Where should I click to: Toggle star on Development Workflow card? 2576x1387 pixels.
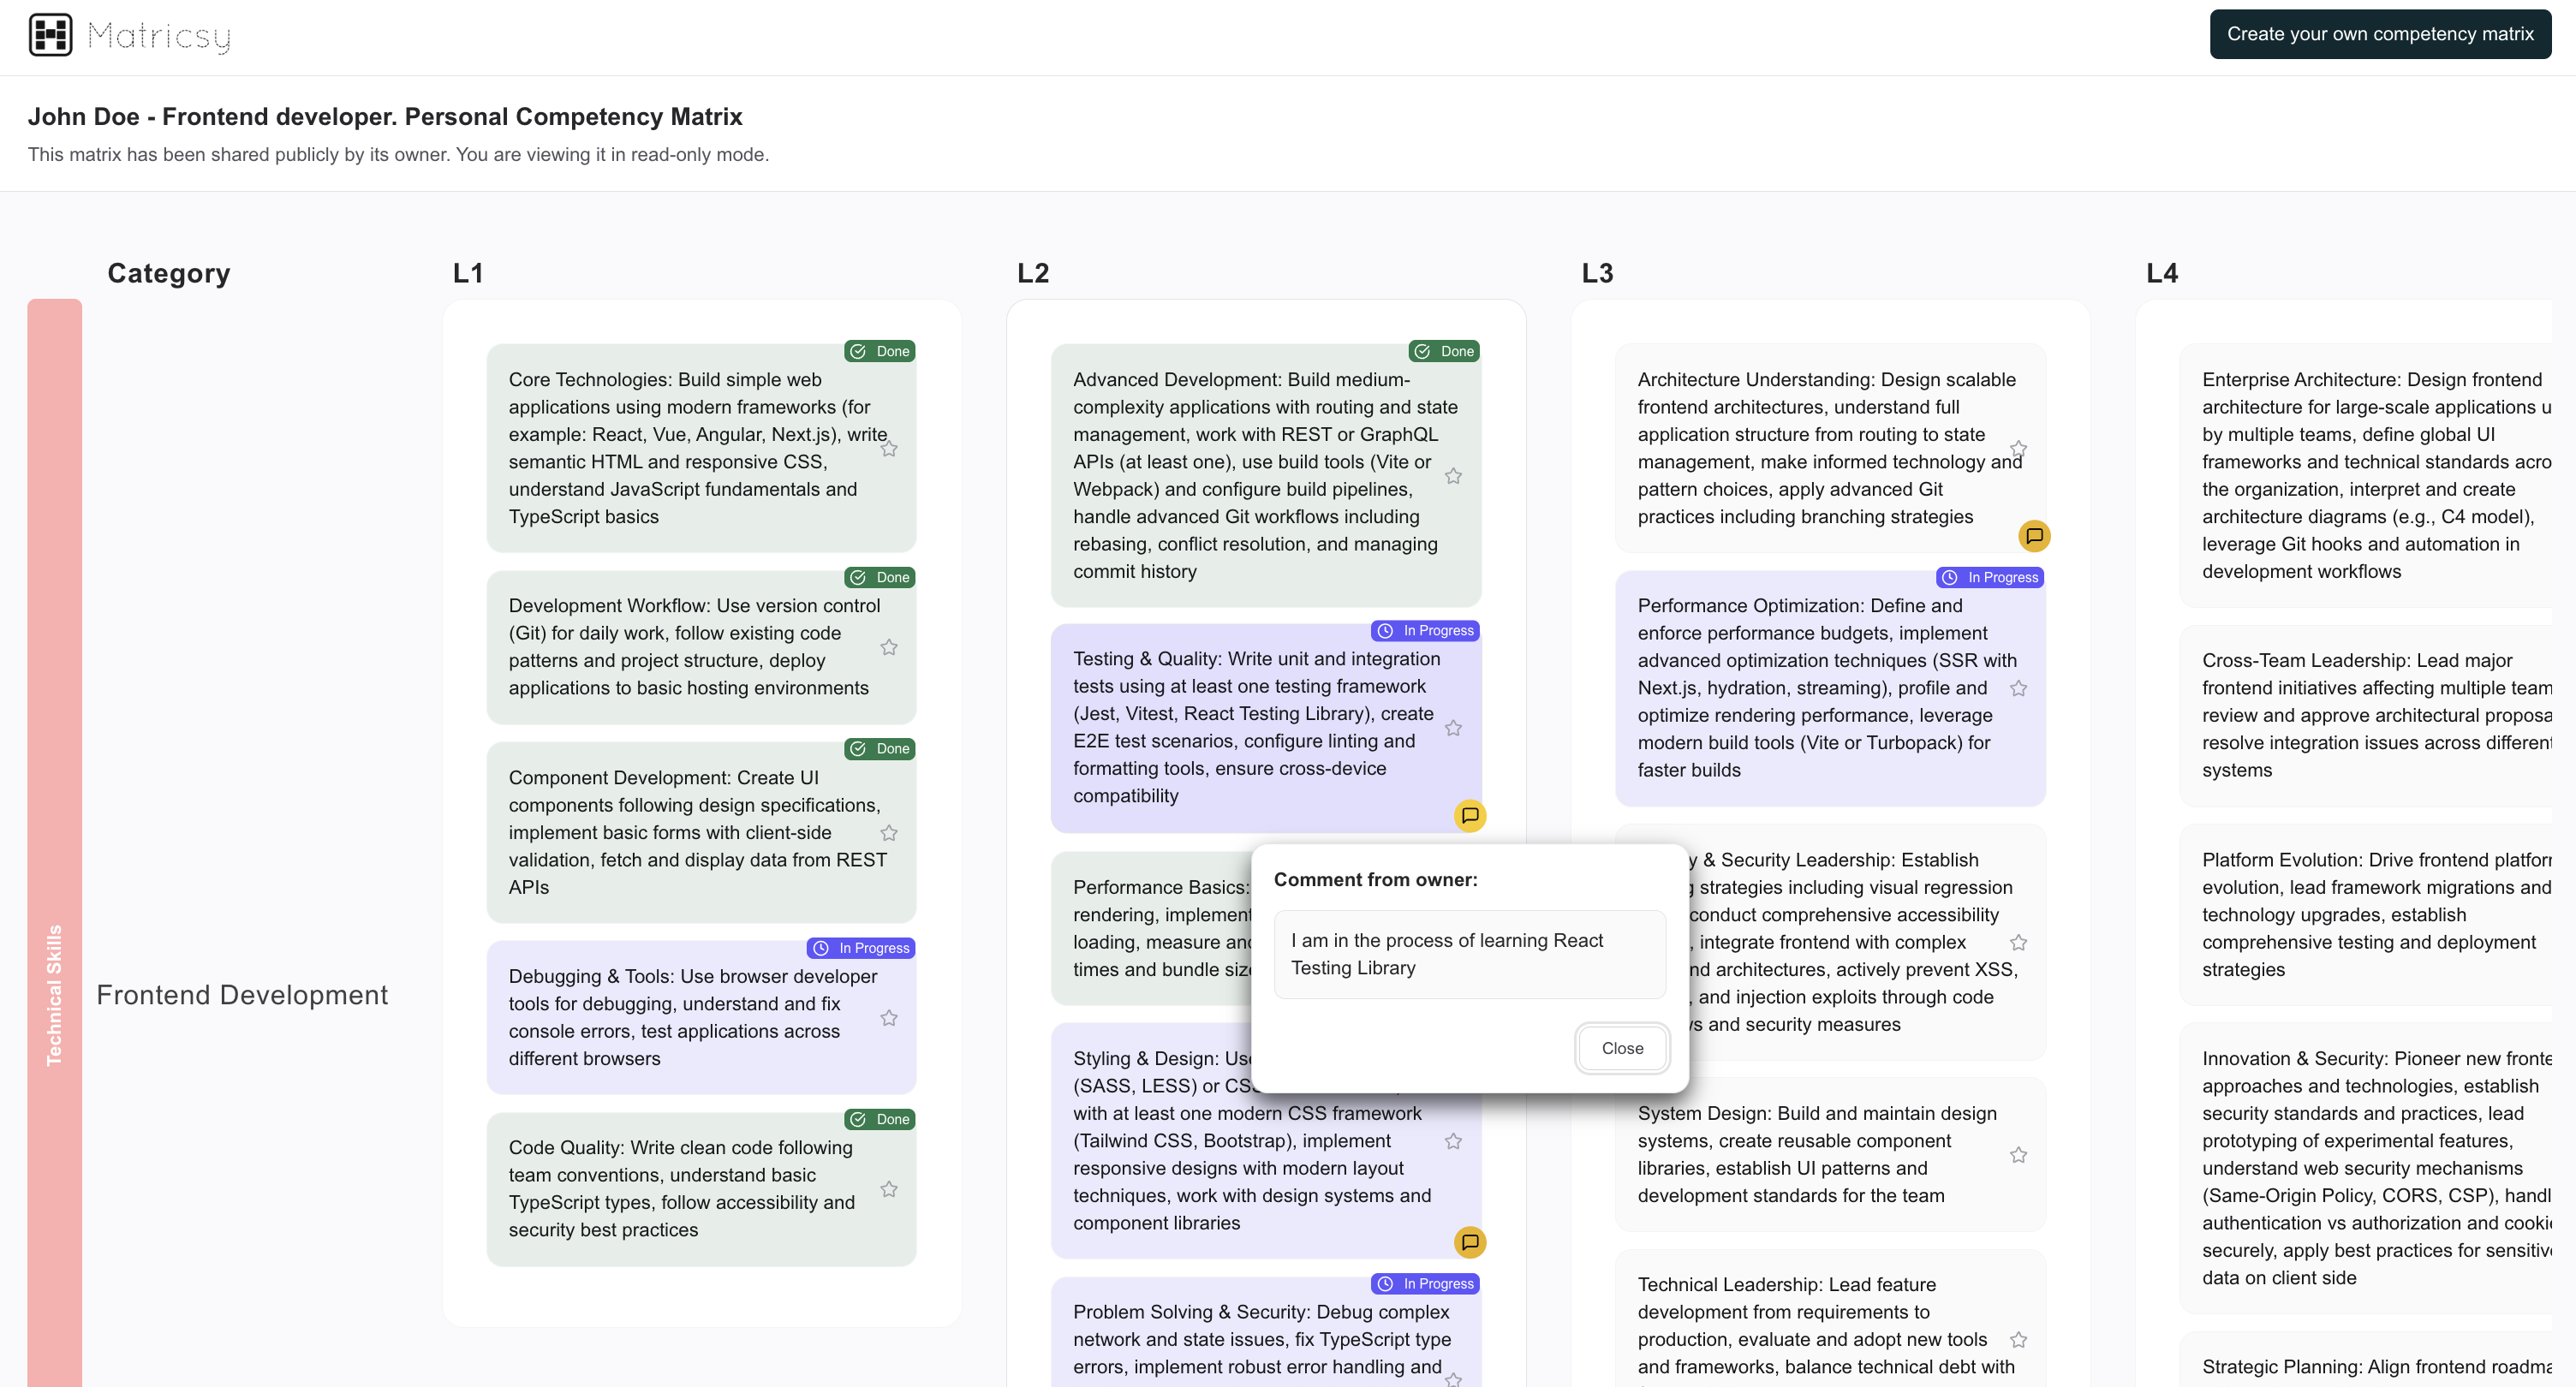click(888, 647)
